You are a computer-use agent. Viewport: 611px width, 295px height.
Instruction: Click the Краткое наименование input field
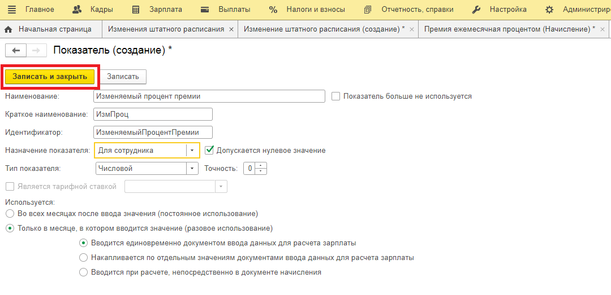click(153, 115)
